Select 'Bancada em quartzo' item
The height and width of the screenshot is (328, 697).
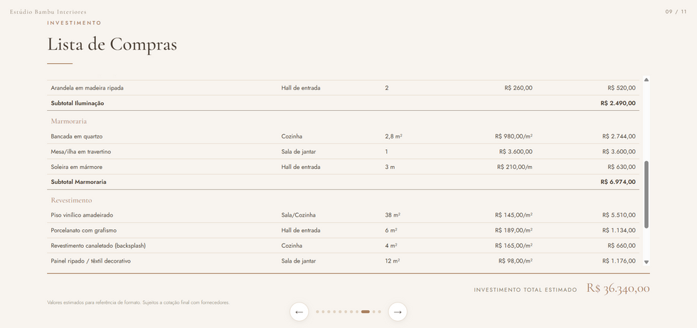[x=77, y=136]
